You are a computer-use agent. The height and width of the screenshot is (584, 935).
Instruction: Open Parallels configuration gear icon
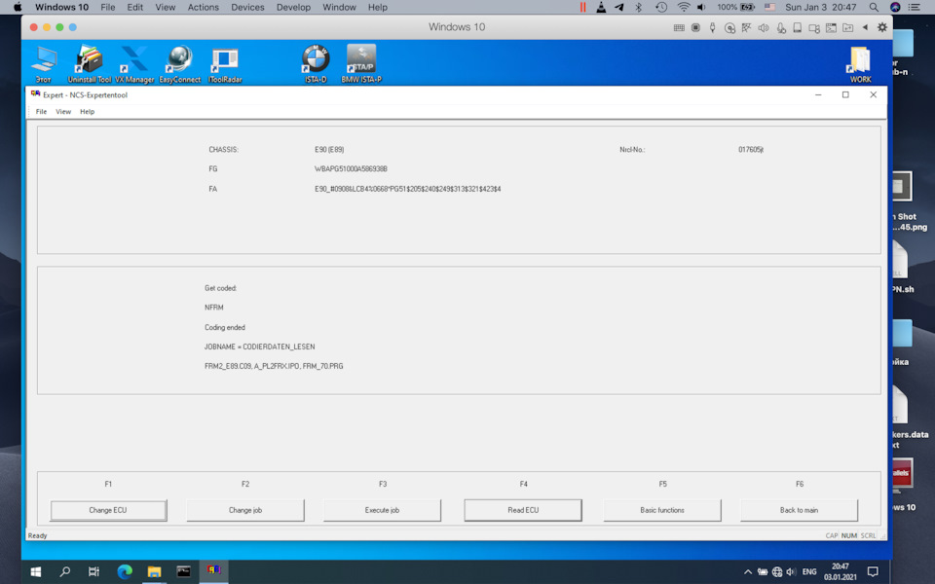coord(882,27)
